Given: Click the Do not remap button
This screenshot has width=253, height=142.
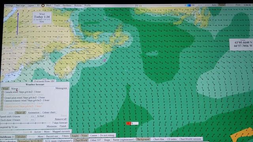Looking at the screenshot, I should coord(107,135).
